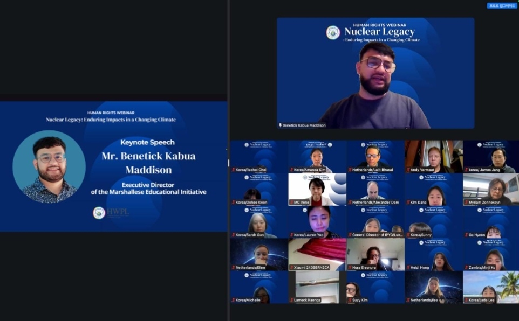This screenshot has width=519, height=321.
Task: Click muted mic icon beside Korea/Jade Lee
Action: (467, 300)
